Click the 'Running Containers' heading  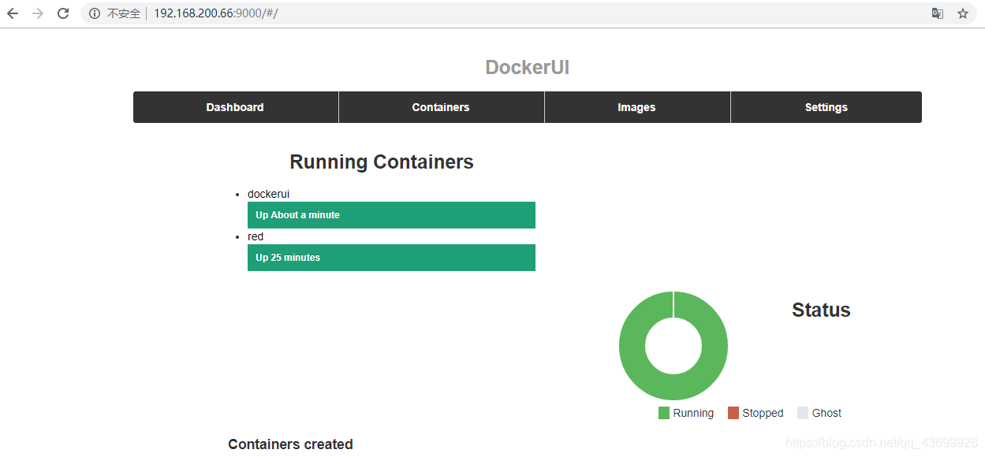coord(382,162)
